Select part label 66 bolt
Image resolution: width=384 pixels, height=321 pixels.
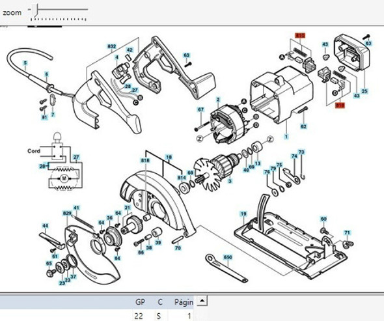(141, 253)
